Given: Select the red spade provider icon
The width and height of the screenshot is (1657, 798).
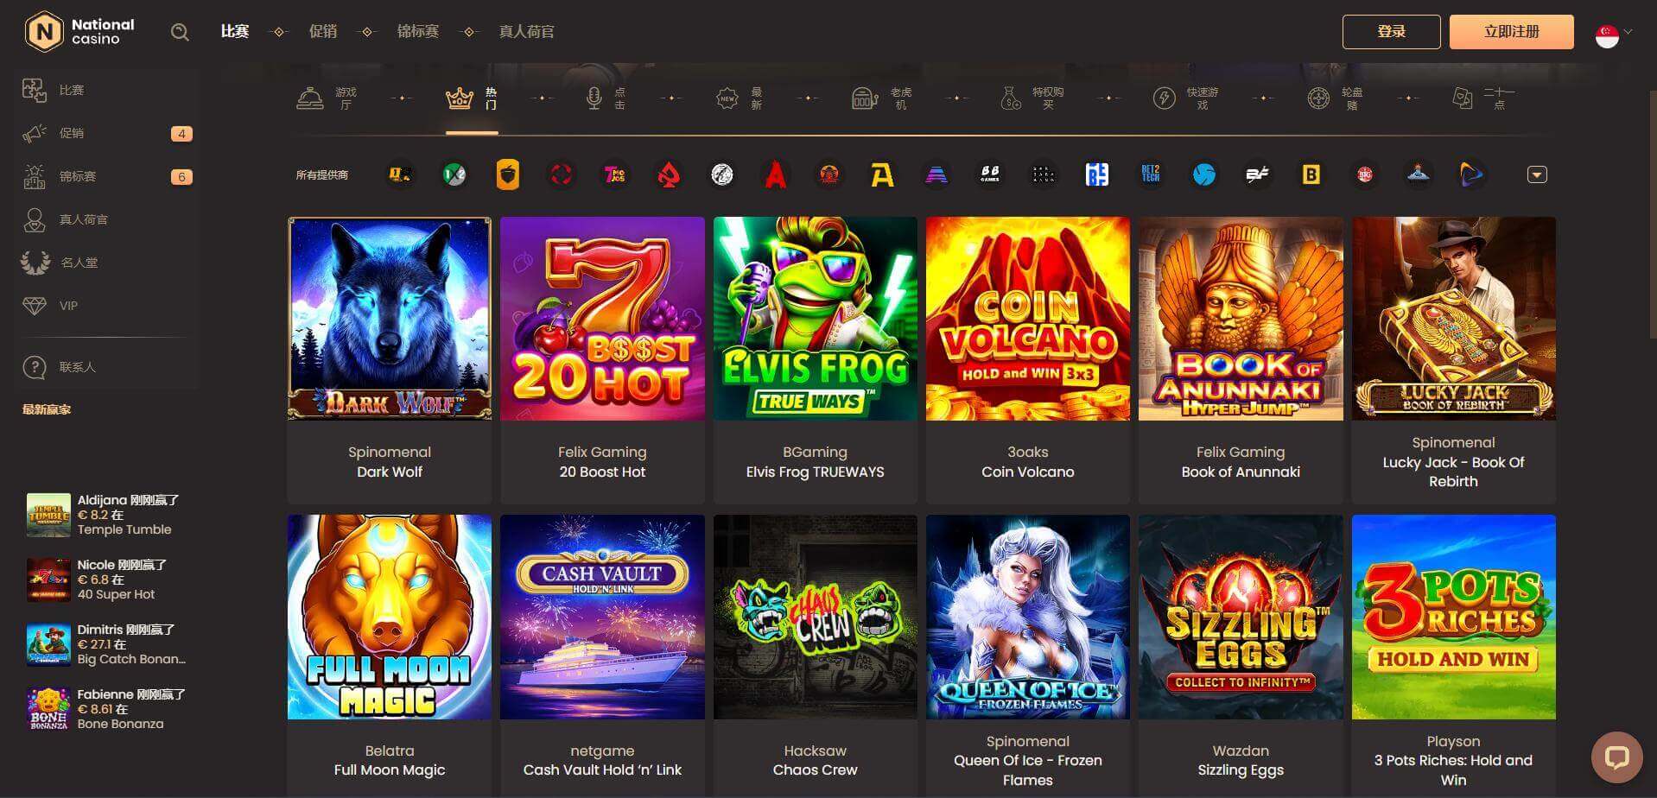Looking at the screenshot, I should pyautogui.click(x=669, y=174).
